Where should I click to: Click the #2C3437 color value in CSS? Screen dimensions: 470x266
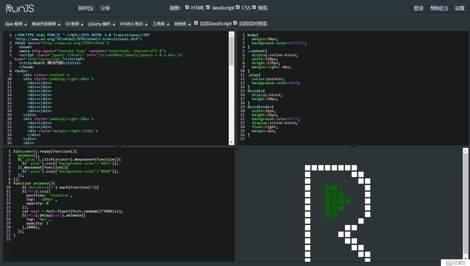[x=297, y=43]
